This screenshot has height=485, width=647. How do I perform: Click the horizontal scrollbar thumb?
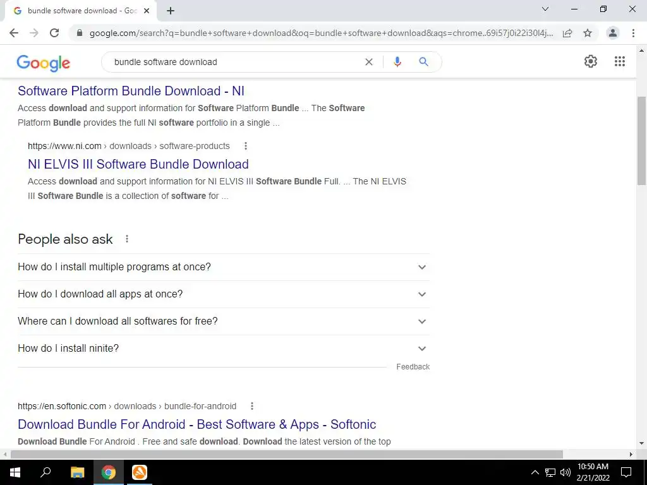pos(287,454)
